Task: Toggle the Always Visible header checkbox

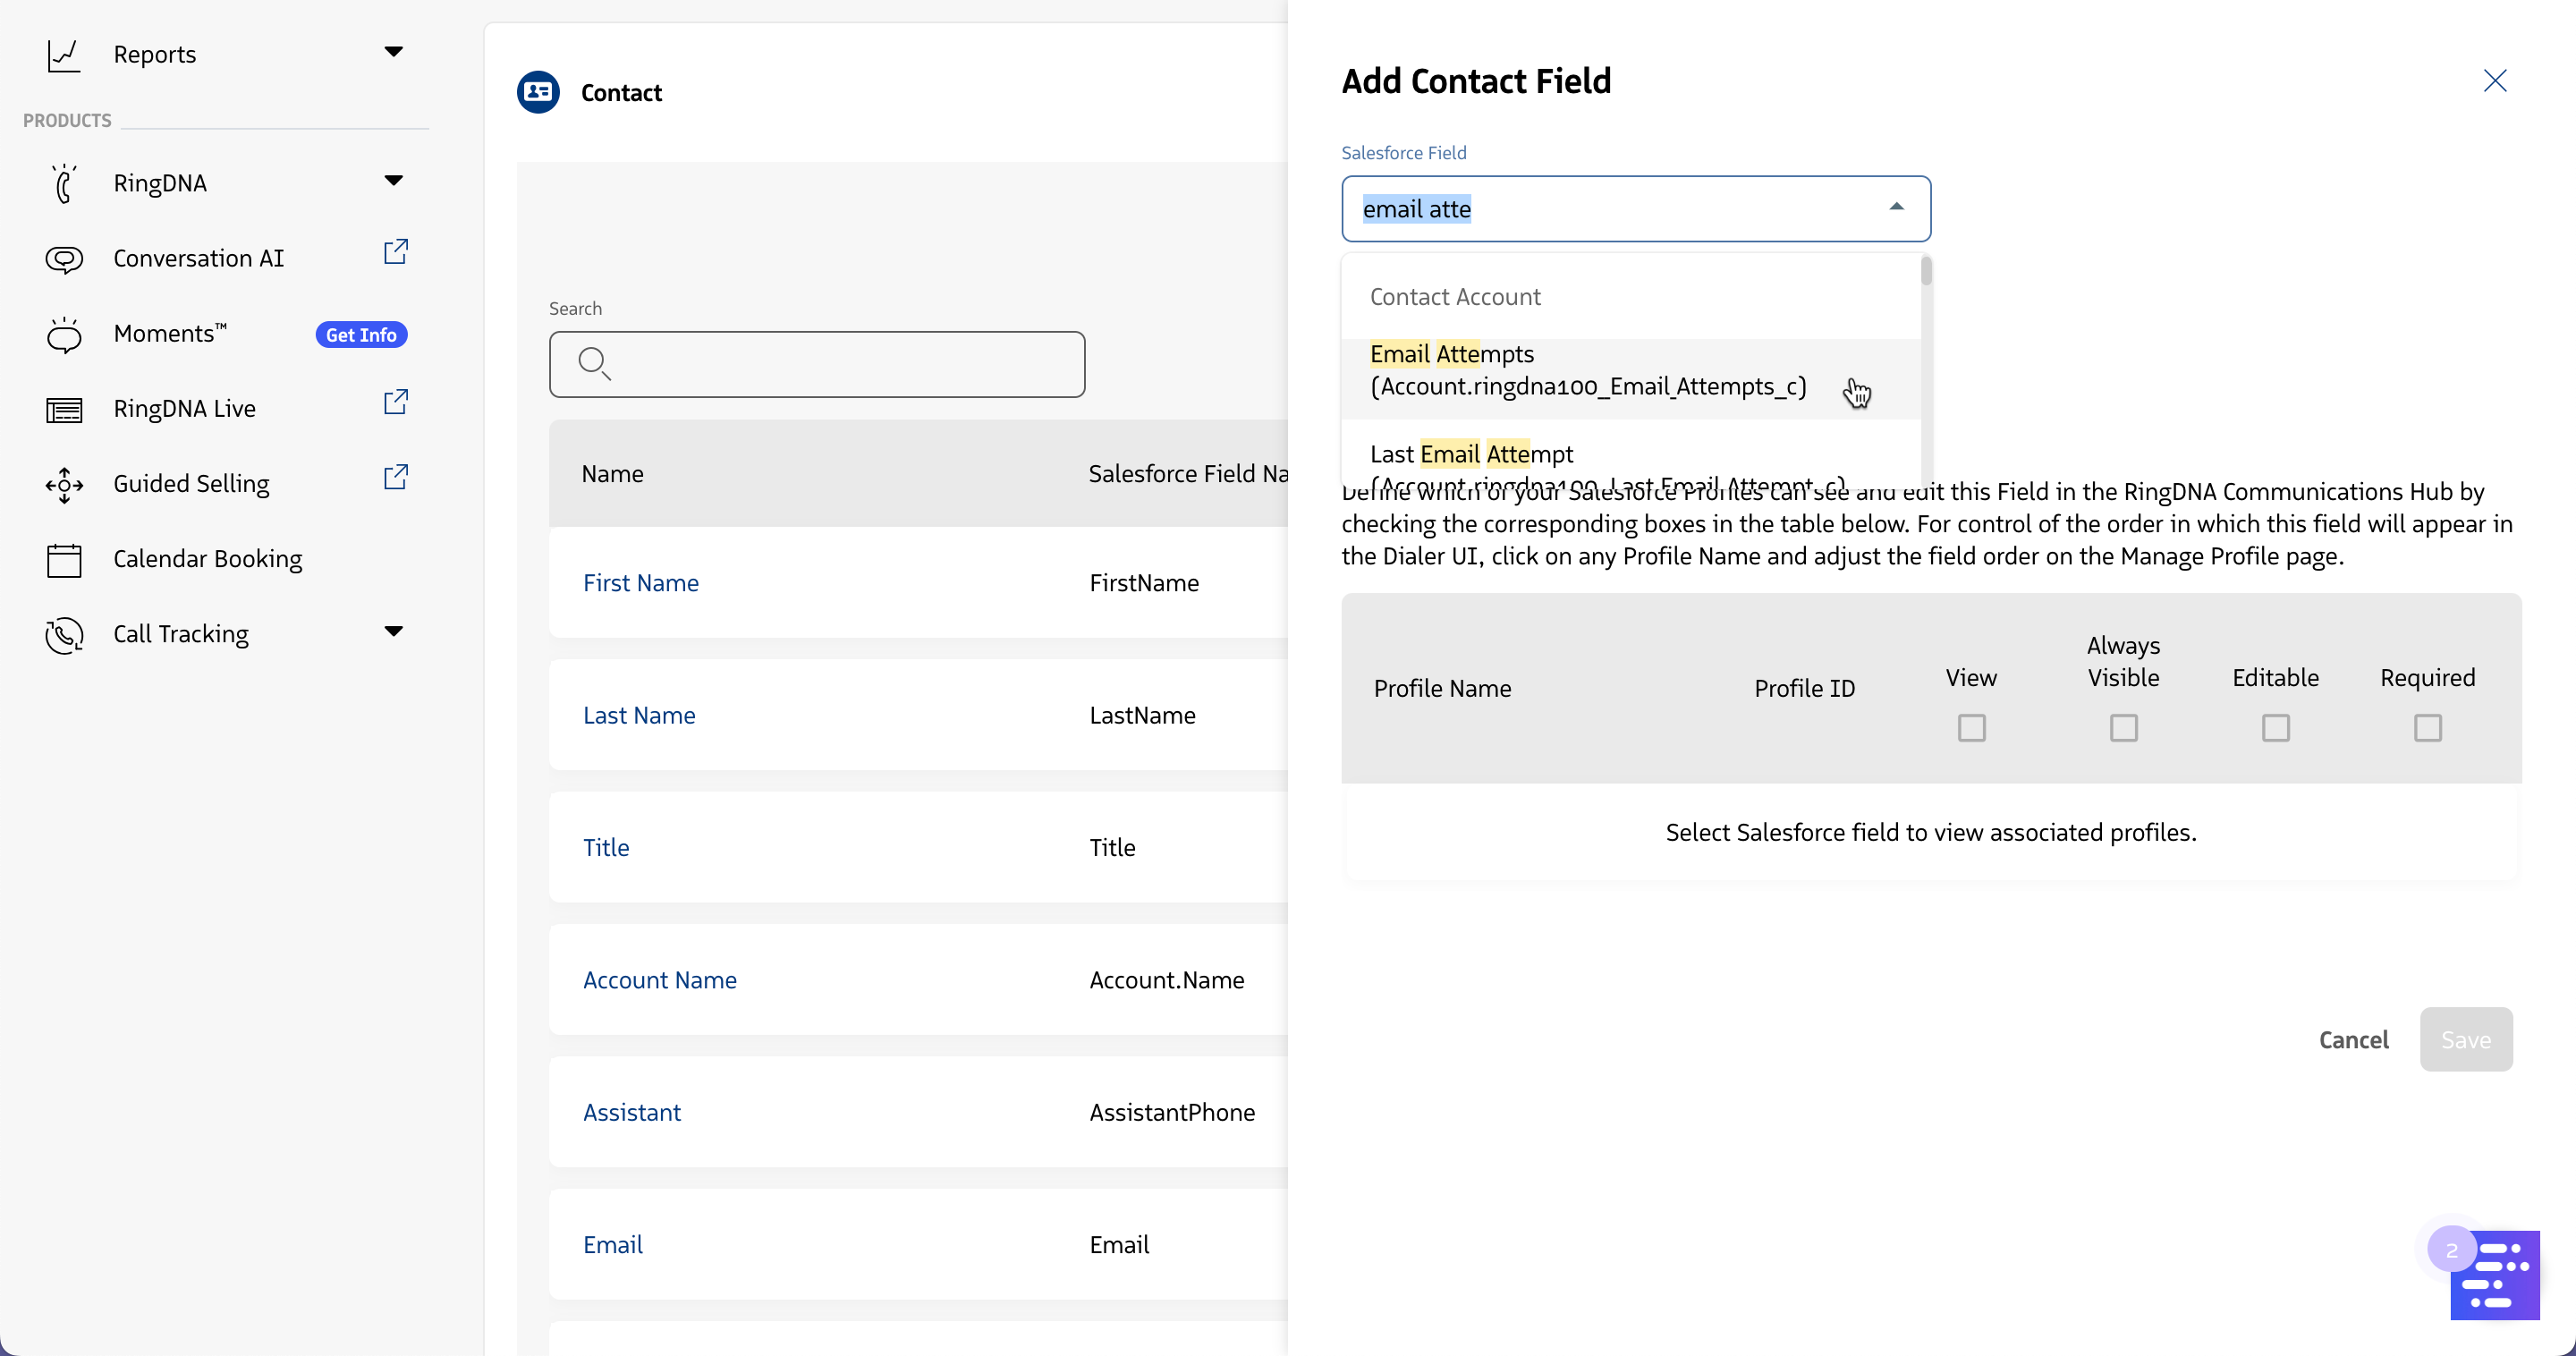Action: click(2123, 728)
